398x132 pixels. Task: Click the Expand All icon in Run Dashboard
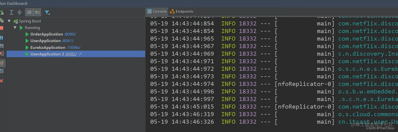(11, 12)
